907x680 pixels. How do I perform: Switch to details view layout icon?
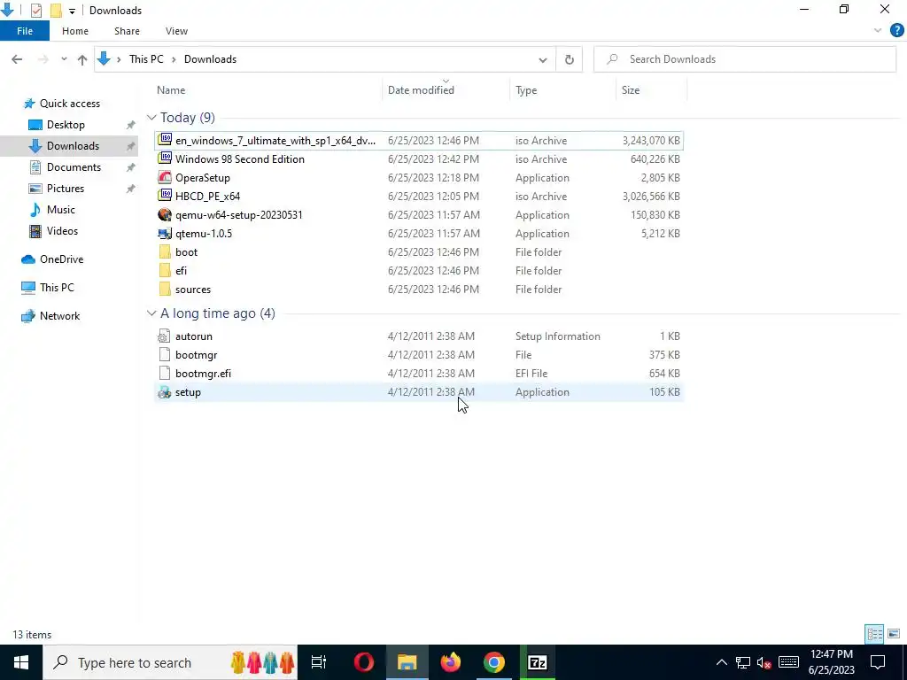pyautogui.click(x=874, y=634)
